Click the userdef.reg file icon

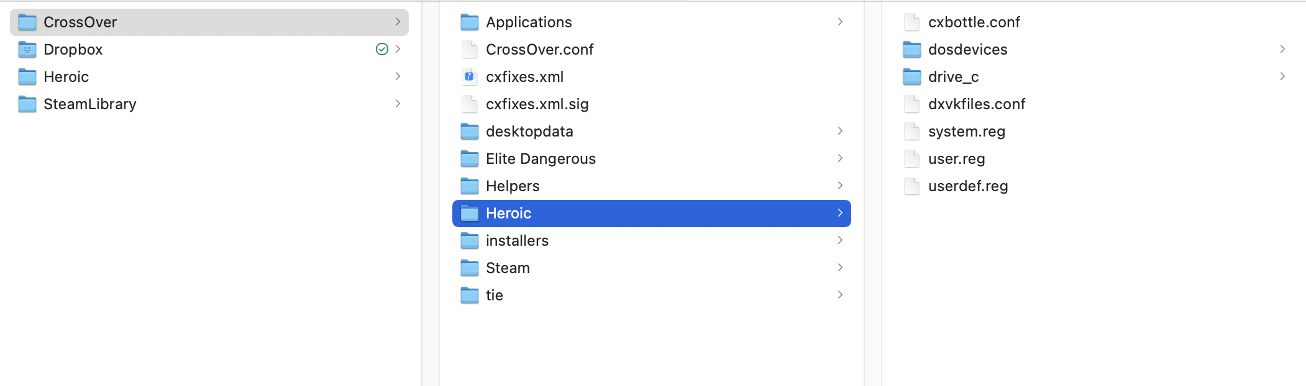[x=912, y=186]
